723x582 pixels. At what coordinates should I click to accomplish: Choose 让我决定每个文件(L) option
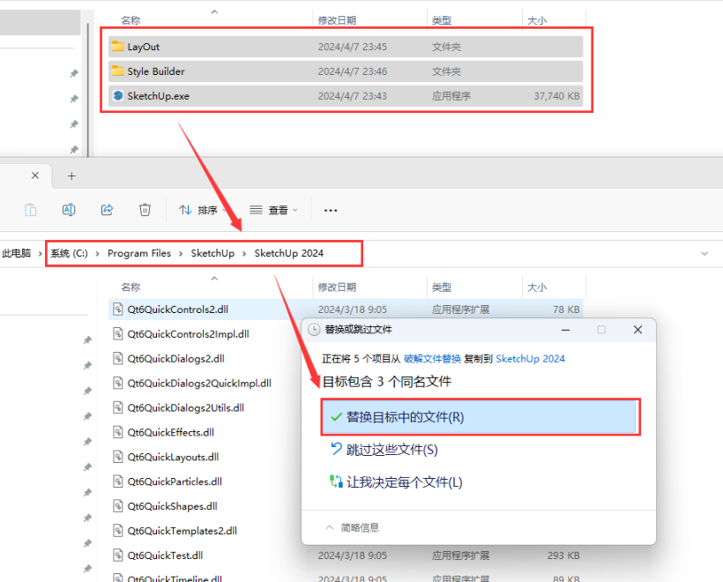point(396,482)
